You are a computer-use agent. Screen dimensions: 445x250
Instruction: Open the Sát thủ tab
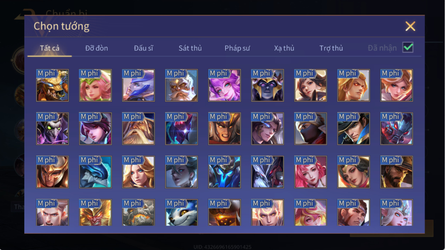pos(190,48)
